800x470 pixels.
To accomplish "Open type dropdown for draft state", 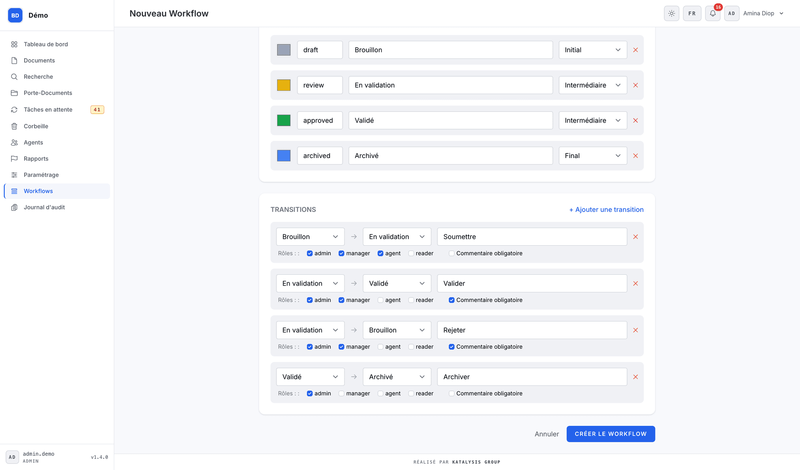I will click(x=592, y=50).
